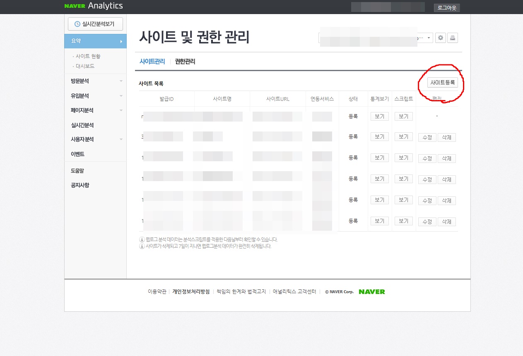Click 보기 under 스크립트 in the first row
Viewport: 523px width, 356px height.
pyautogui.click(x=403, y=116)
